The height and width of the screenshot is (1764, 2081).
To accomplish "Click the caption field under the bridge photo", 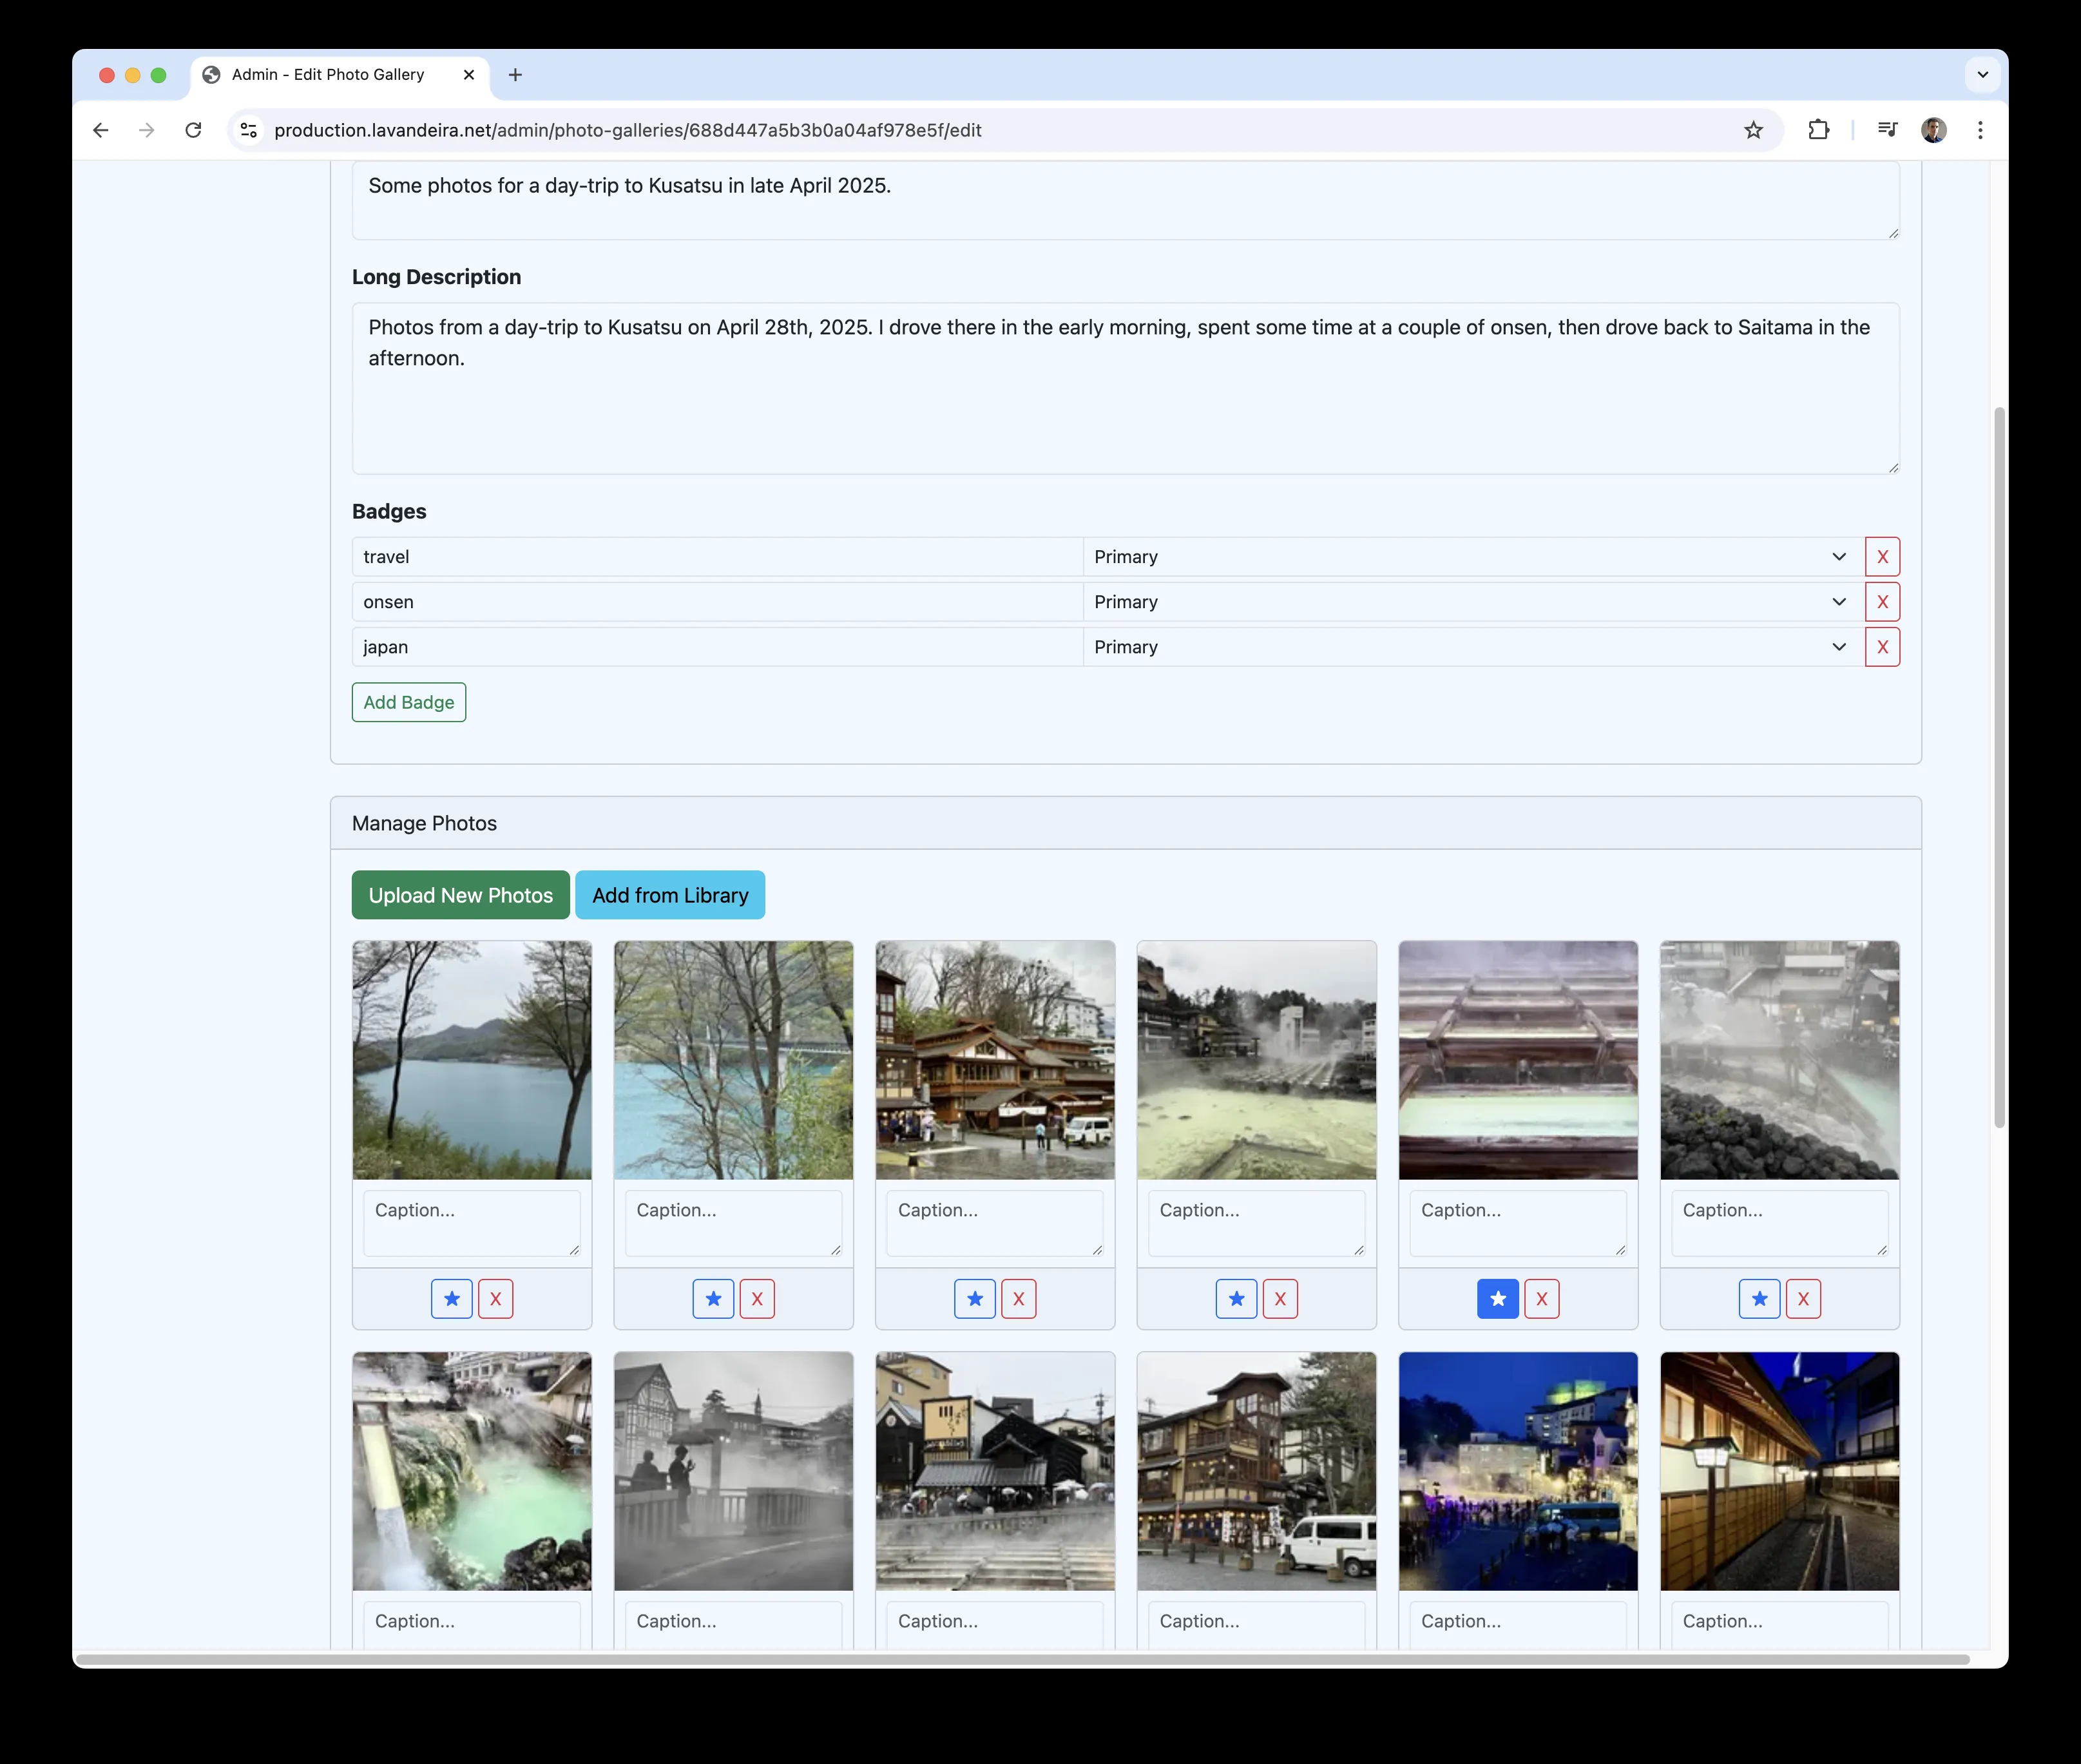I will [x=732, y=1222].
